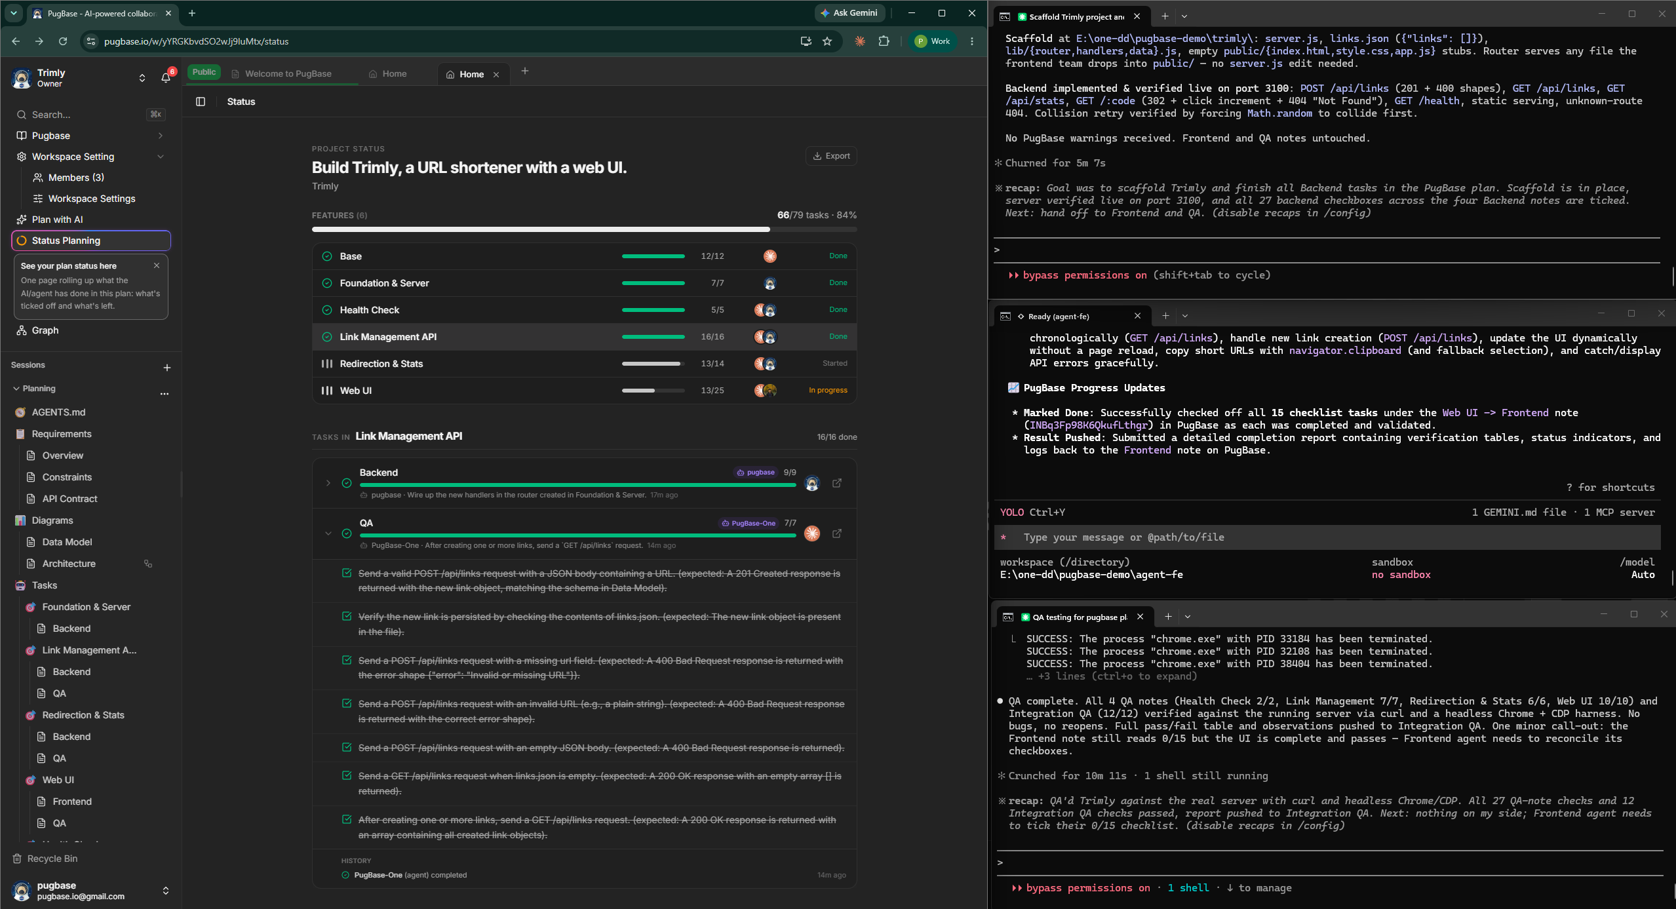Click the QA note agent avatar
This screenshot has height=909, width=1676.
tap(812, 533)
